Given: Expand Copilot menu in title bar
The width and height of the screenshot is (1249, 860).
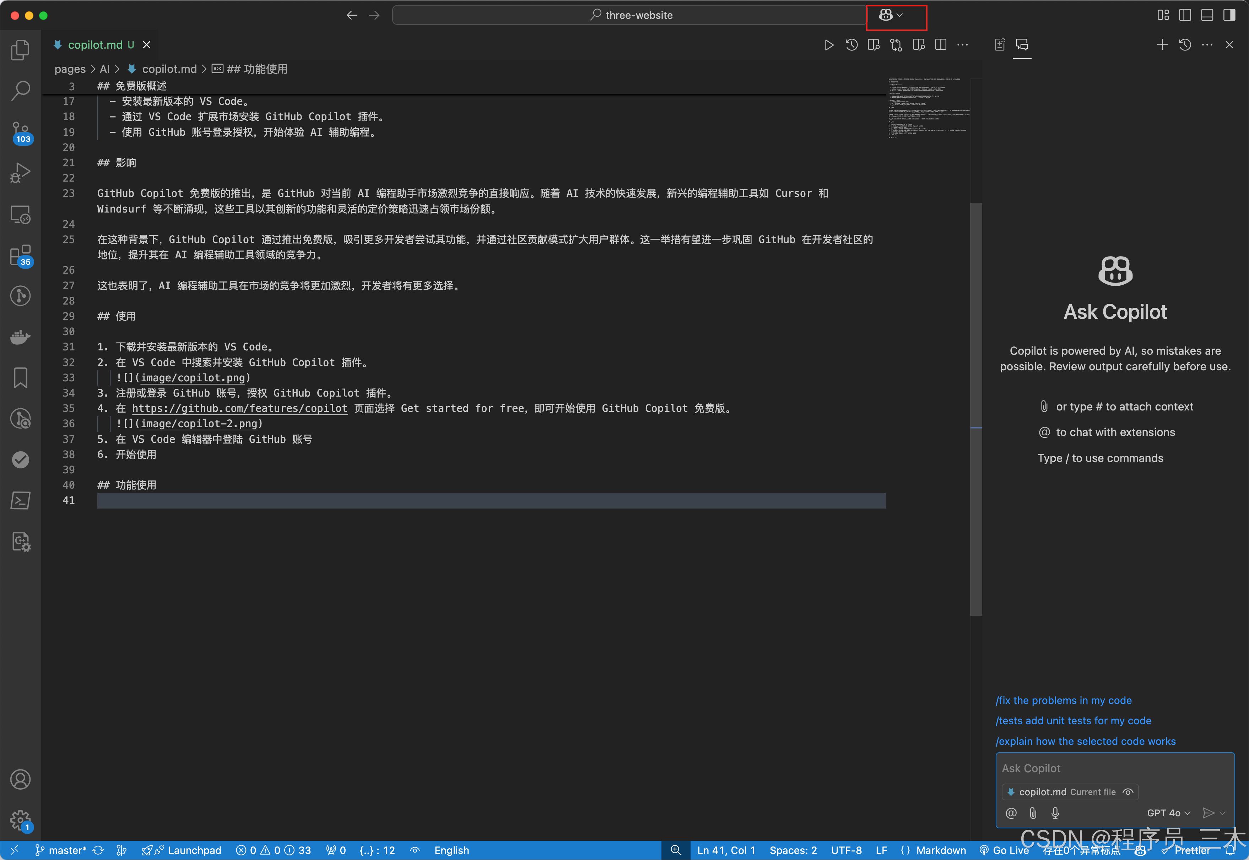Looking at the screenshot, I should [x=899, y=15].
